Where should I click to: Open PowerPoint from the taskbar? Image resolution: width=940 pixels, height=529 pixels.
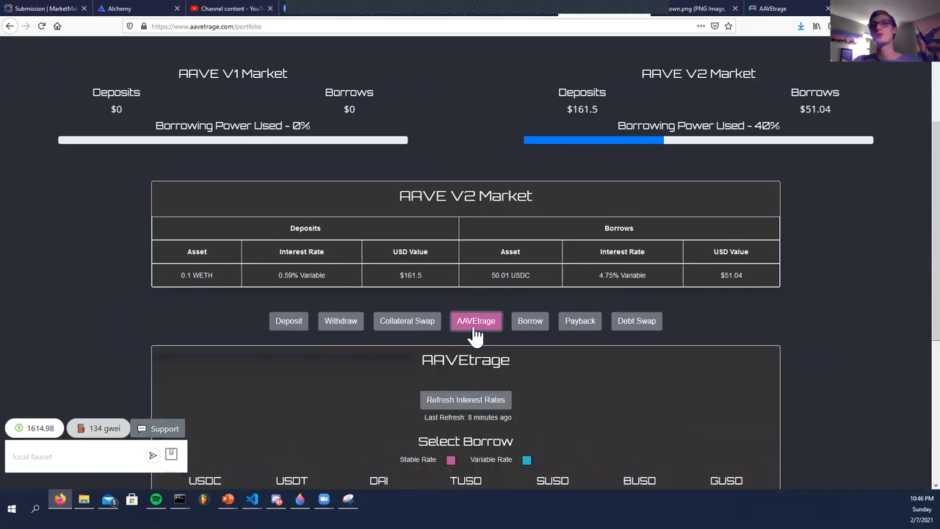[x=228, y=500]
